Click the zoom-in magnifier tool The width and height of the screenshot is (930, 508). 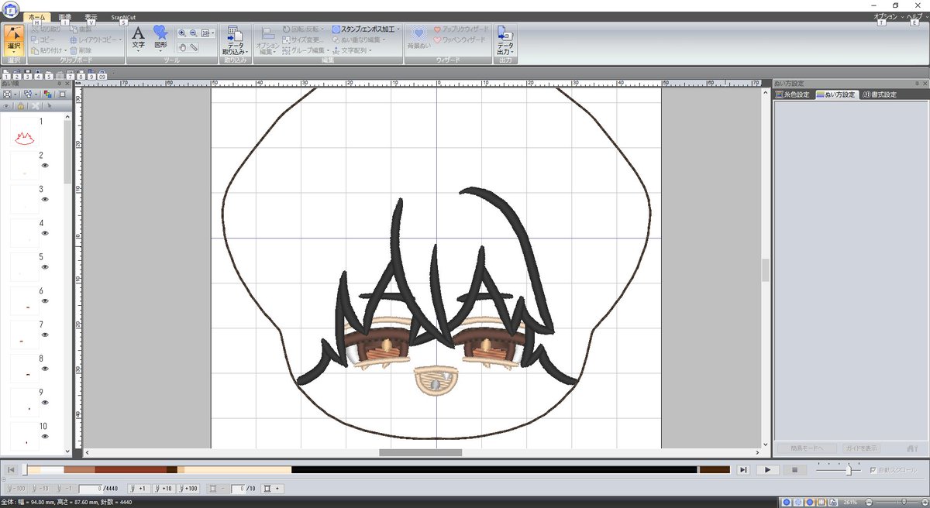click(182, 33)
